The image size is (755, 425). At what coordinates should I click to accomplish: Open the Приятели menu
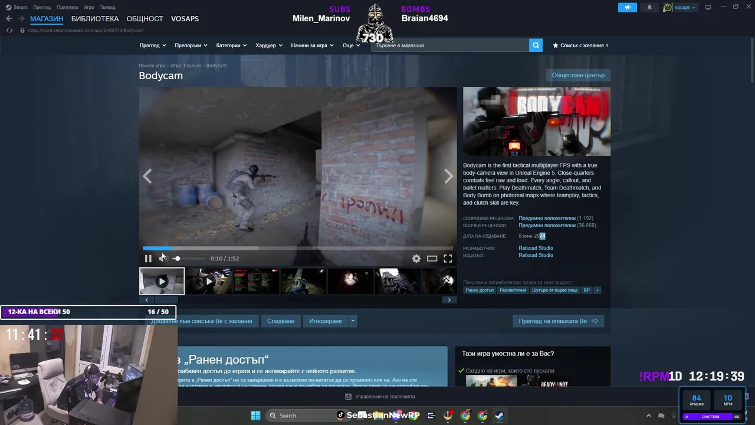pos(67,7)
